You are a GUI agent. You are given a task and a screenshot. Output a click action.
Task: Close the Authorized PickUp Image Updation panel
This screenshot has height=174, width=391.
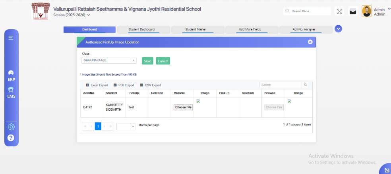pos(310,42)
